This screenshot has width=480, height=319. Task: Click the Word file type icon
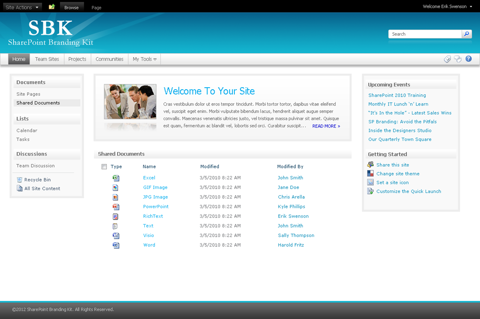click(x=116, y=245)
